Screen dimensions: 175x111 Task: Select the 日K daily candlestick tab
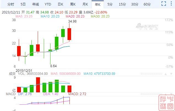coord(60,4)
